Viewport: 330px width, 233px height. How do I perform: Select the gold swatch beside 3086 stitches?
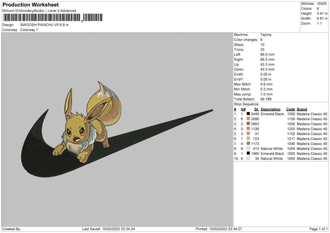pyautogui.click(x=249, y=119)
